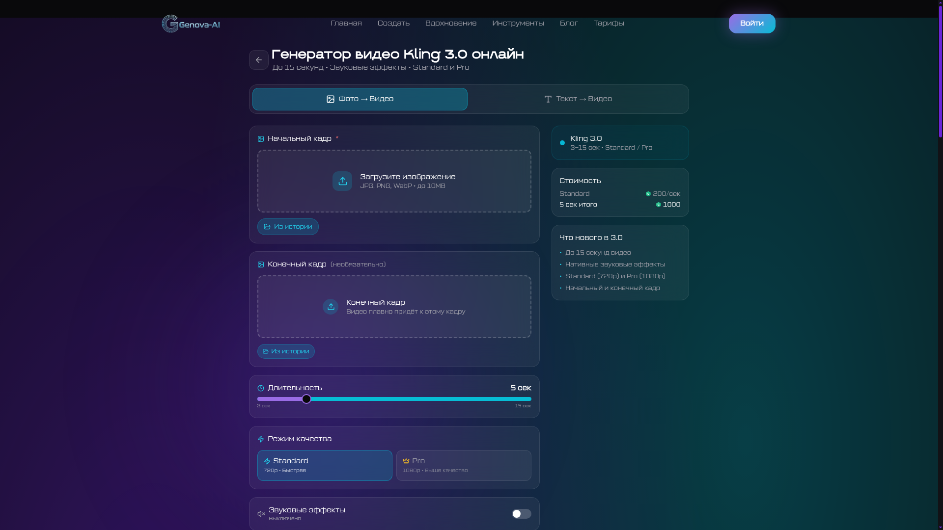This screenshot has height=530, width=943.
Task: Click the Войти button
Action: point(752,24)
